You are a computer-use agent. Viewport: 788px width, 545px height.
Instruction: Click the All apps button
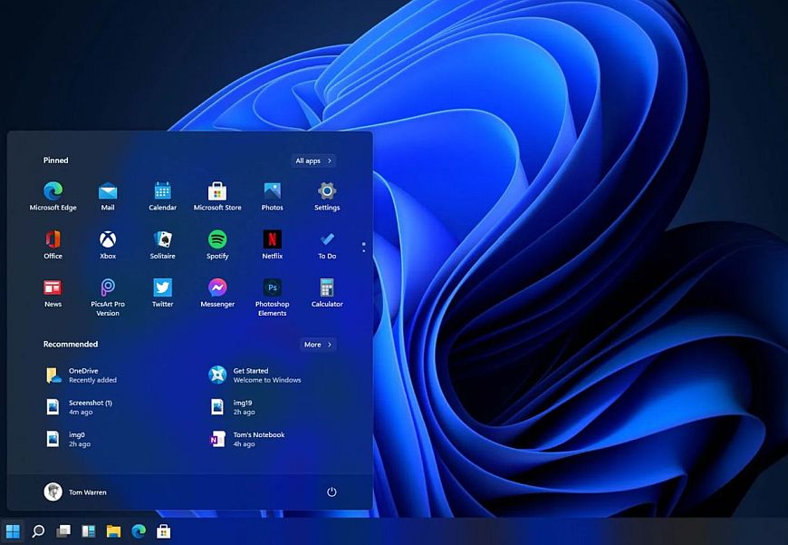click(x=313, y=161)
